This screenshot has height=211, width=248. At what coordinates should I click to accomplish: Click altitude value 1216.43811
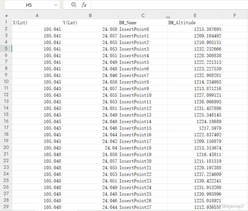195,154
